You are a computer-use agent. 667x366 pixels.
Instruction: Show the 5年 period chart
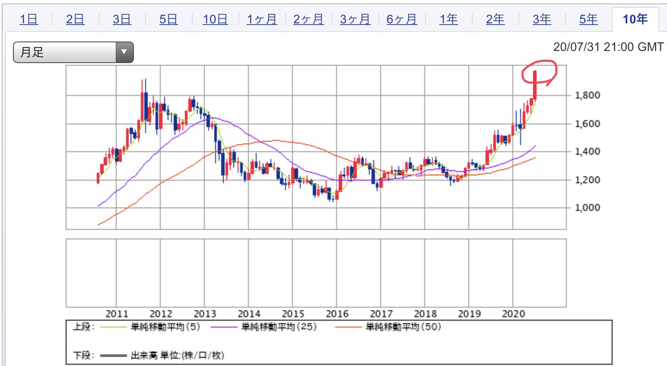[x=588, y=19]
